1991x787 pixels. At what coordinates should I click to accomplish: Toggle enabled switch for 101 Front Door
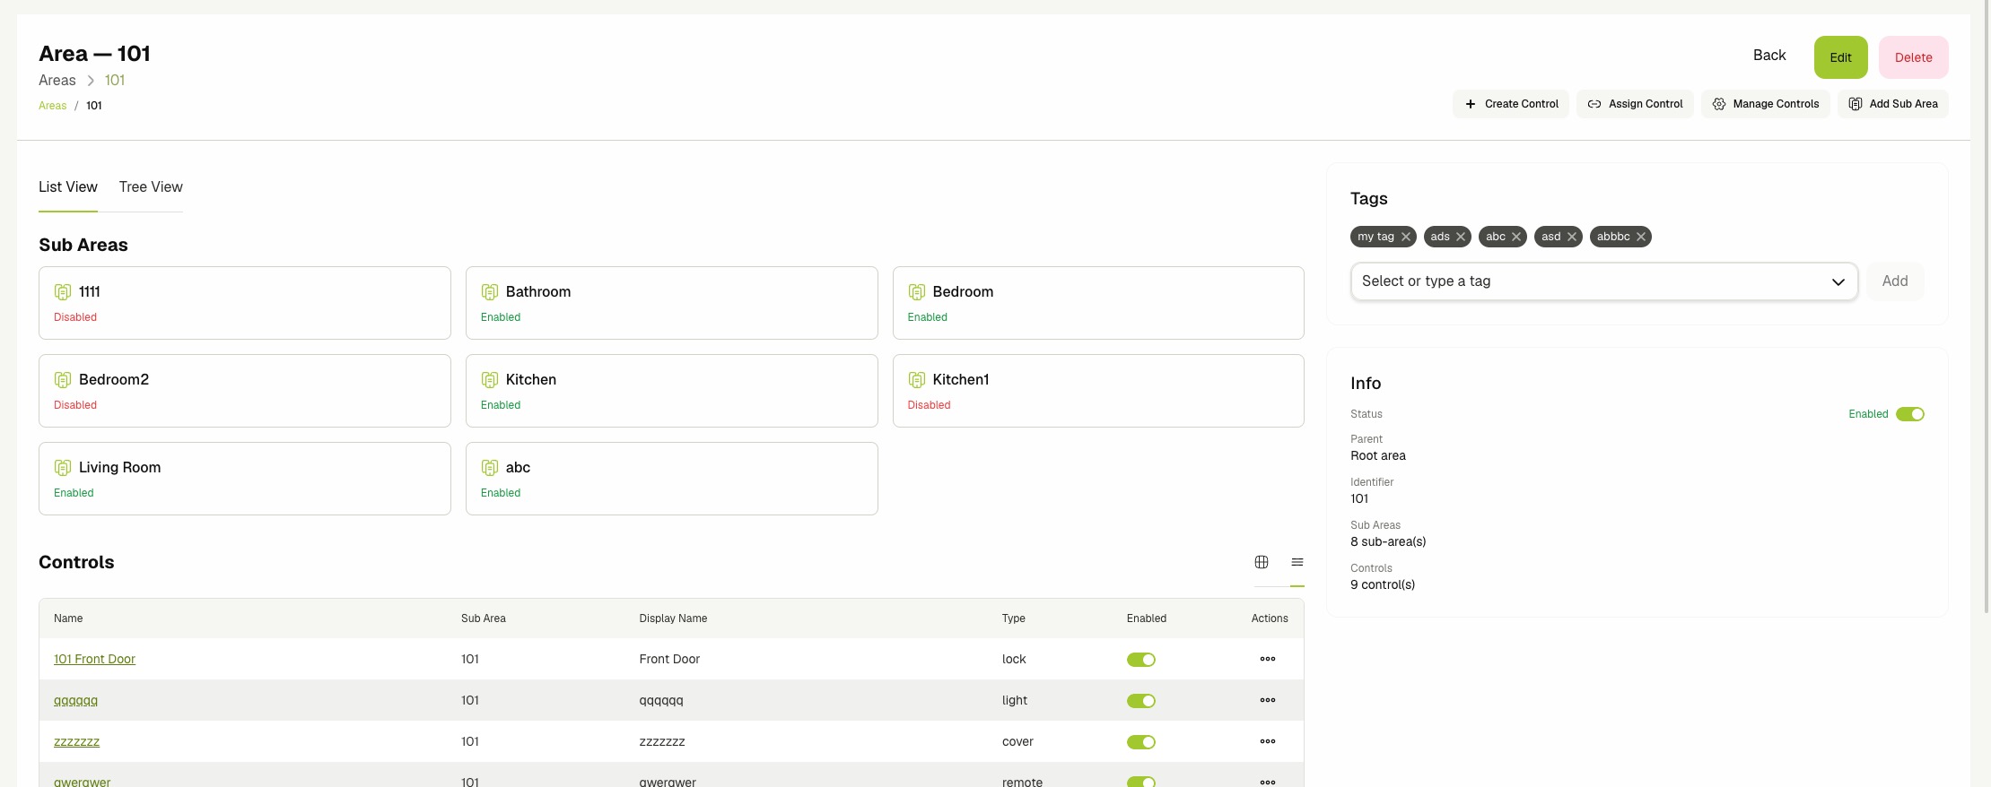click(1141, 660)
